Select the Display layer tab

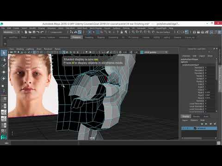185,117
